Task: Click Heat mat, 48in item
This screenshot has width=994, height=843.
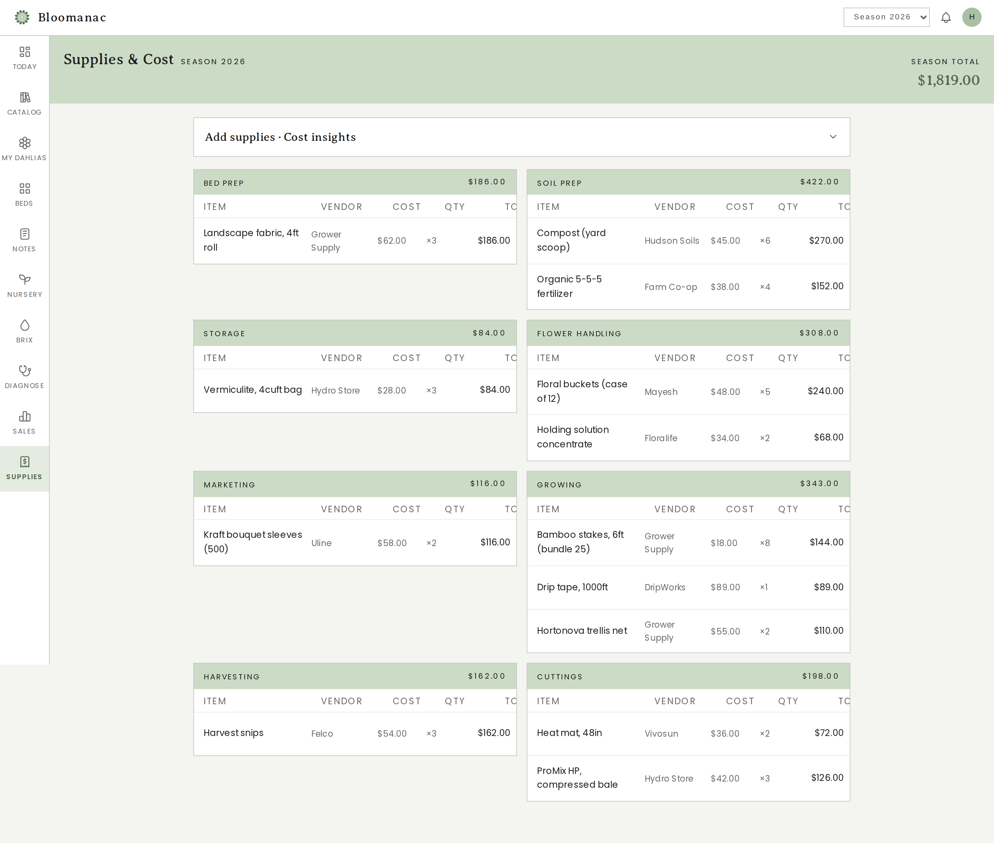Action: coord(569,733)
